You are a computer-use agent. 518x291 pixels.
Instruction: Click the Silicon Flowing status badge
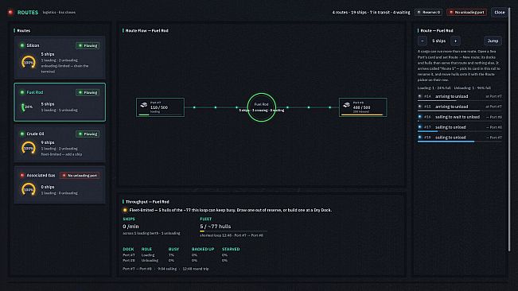point(88,45)
